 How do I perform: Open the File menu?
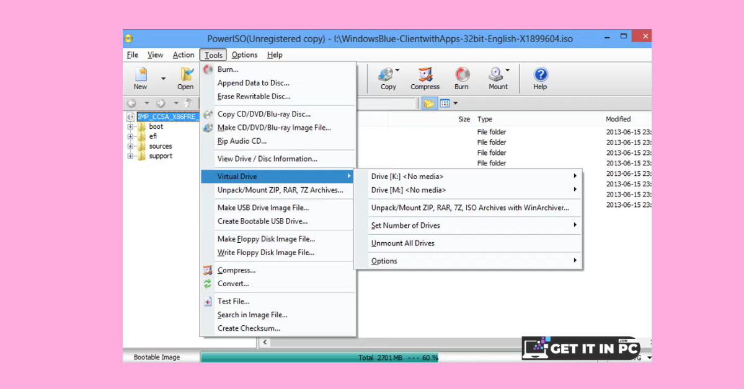133,55
